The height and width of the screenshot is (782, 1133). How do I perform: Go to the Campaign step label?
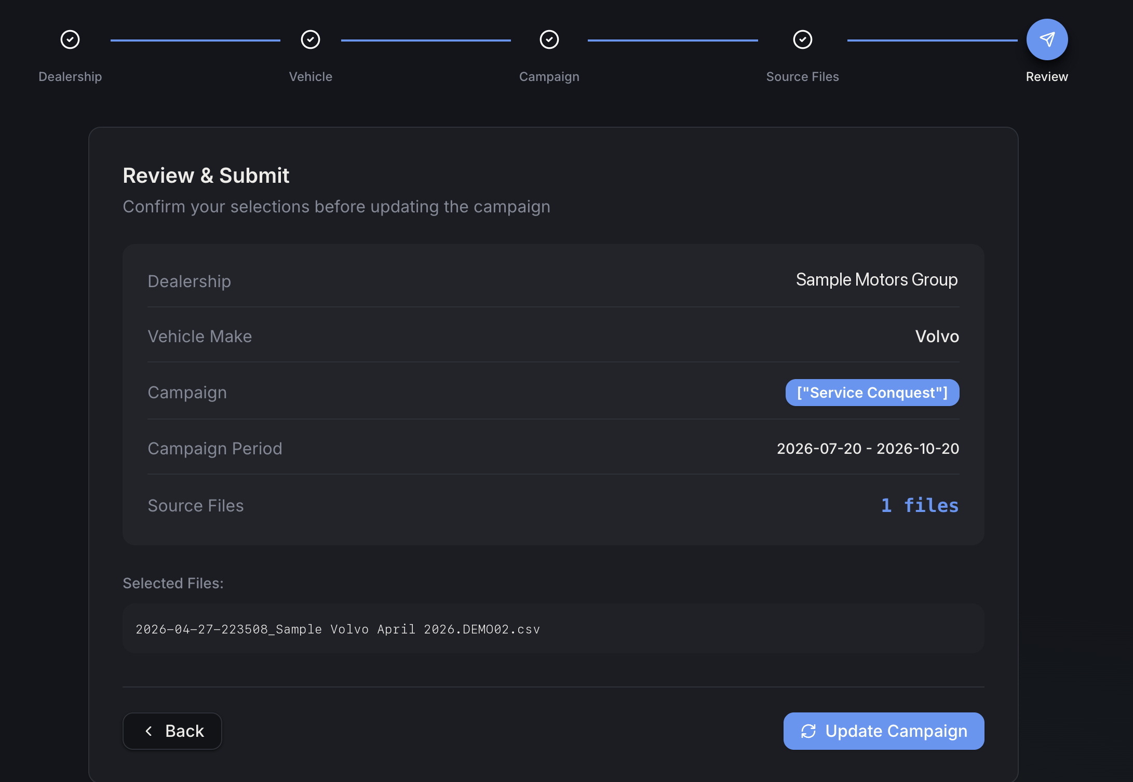pos(549,77)
